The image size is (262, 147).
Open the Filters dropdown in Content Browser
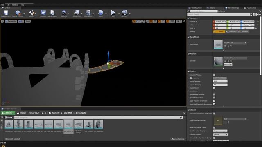[x=8, y=118]
